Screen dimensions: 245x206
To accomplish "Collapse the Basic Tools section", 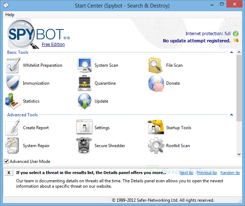I will [x=231, y=52].
